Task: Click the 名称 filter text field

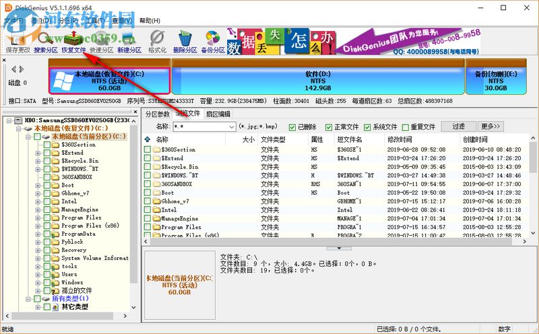Action: point(200,127)
